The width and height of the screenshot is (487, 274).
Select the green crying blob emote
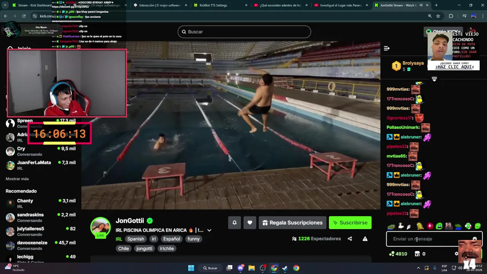439,226
